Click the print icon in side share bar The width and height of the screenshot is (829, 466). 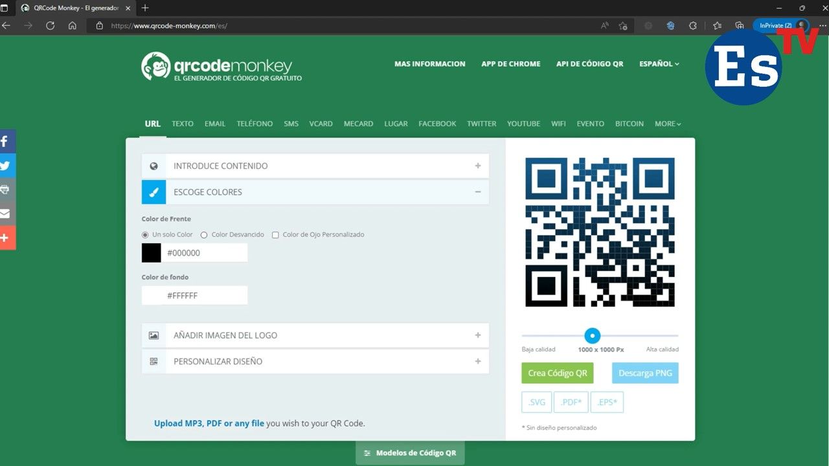click(6, 190)
